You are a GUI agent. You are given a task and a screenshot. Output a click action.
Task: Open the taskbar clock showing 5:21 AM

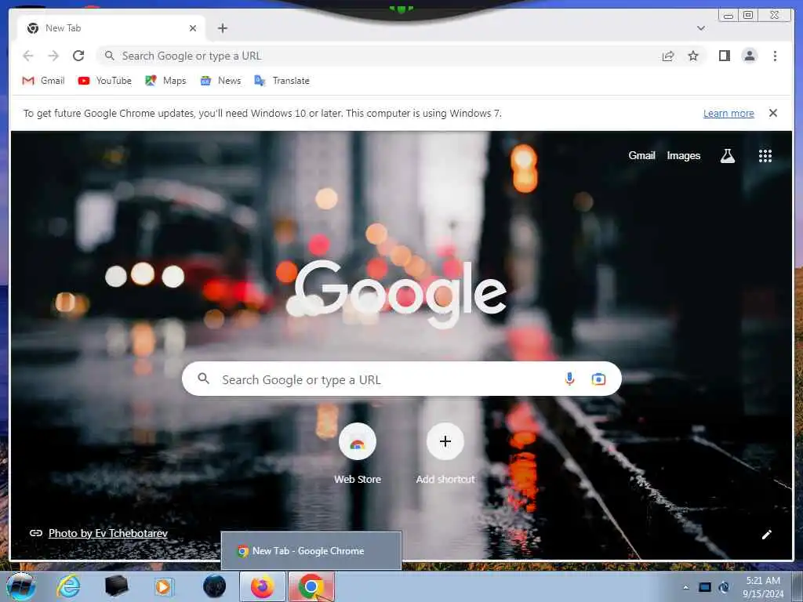(763, 587)
